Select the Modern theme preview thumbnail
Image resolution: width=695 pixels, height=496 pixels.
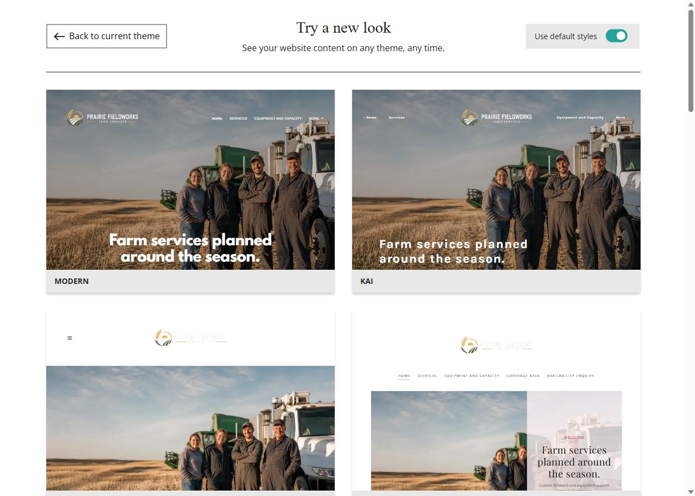pyautogui.click(x=190, y=179)
